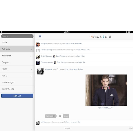133x131 pixels.
Task: Expand the Actividad menu chevron
Action: (31, 49)
